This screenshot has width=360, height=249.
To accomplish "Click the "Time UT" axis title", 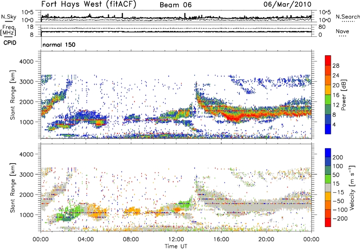I will [176, 246].
